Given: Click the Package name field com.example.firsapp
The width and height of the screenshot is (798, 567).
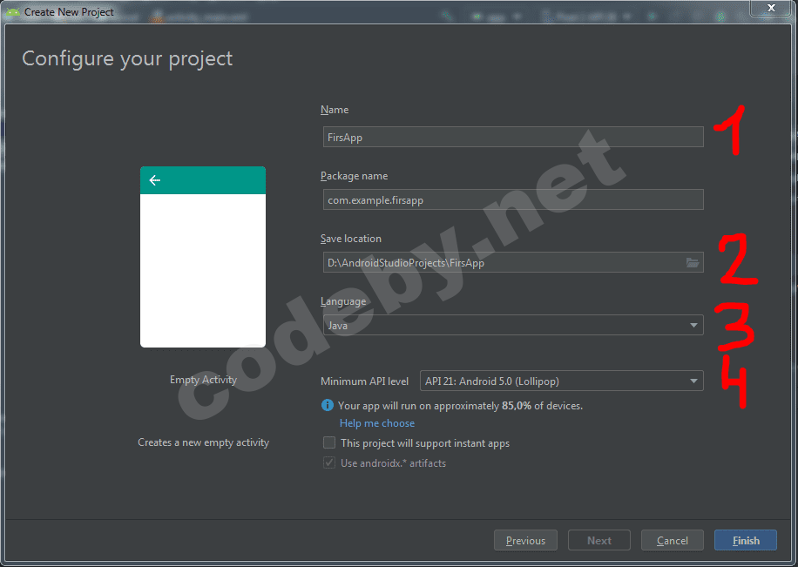Looking at the screenshot, I should click(x=513, y=199).
